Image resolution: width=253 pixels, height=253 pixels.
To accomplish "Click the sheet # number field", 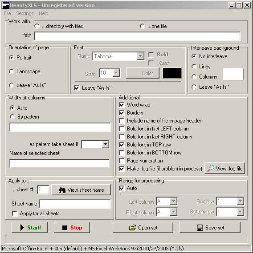I will (43, 190).
